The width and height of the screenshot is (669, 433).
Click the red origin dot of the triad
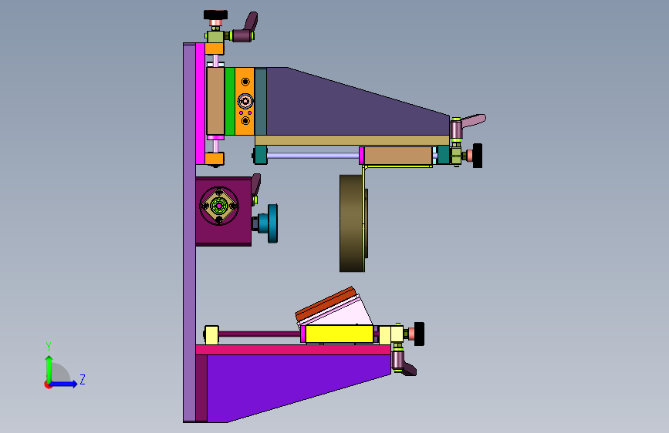pos(47,384)
